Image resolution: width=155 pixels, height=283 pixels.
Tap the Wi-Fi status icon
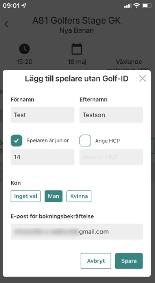[x=137, y=6]
